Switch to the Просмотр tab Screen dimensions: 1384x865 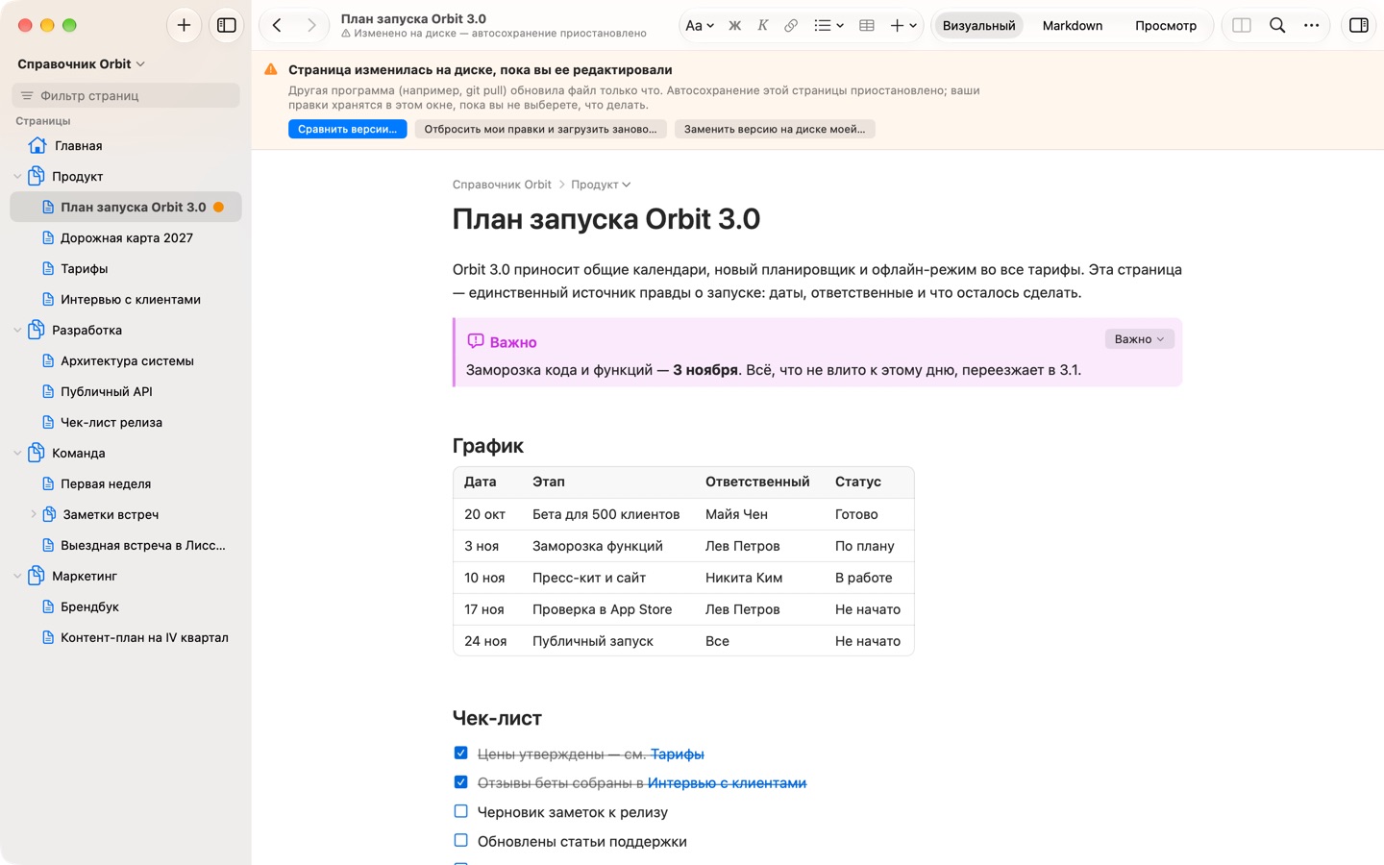(1166, 26)
